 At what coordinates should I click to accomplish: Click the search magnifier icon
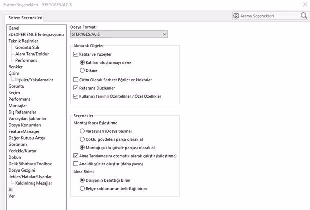click(304, 16)
